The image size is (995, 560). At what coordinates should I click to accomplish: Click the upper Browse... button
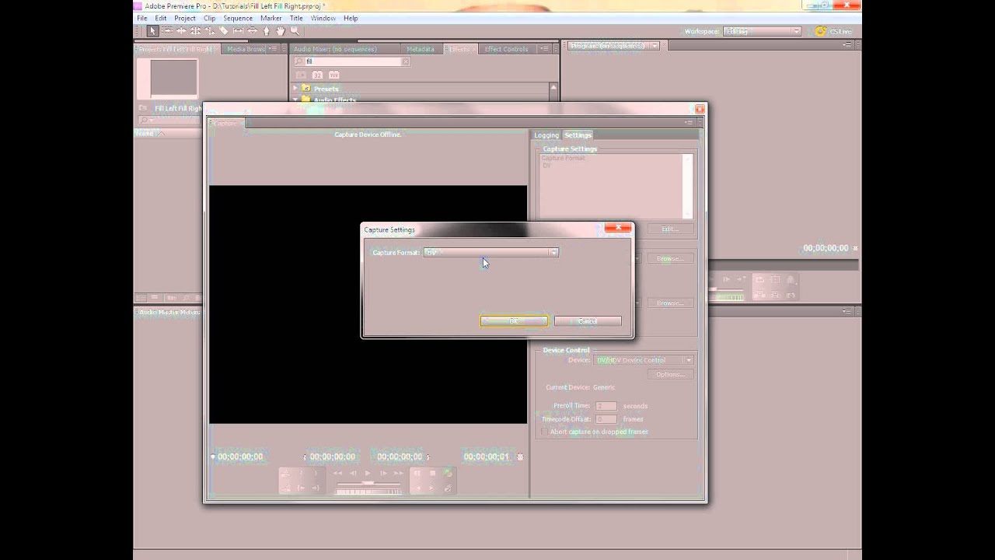[670, 259]
